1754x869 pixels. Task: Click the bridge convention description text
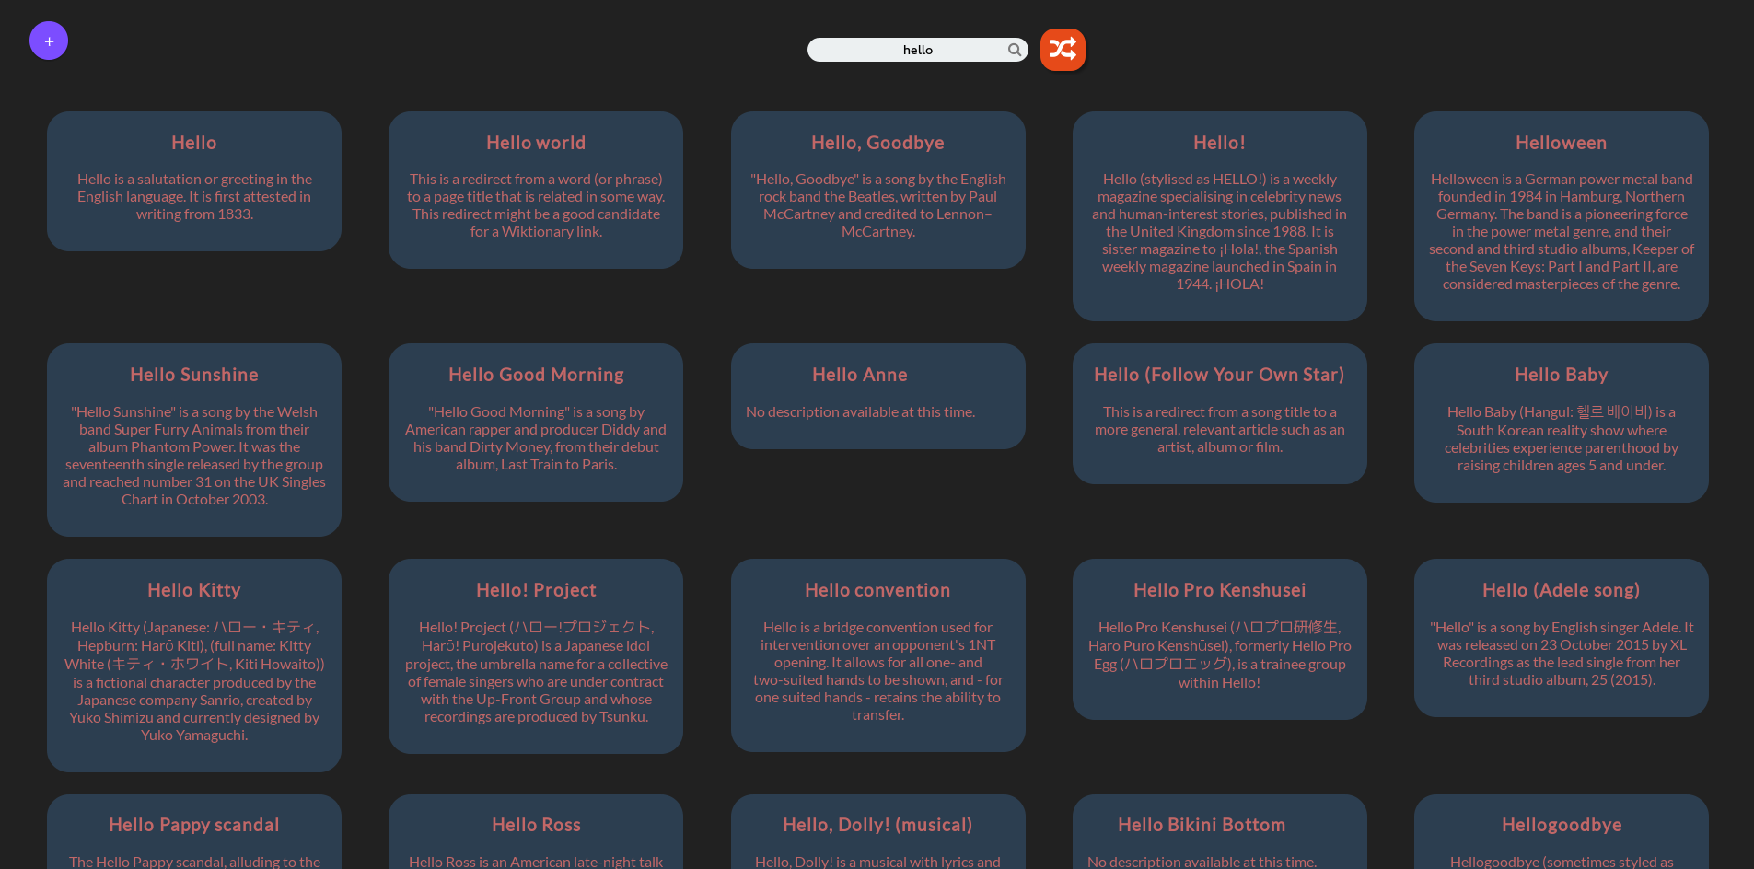pyautogui.click(x=877, y=670)
